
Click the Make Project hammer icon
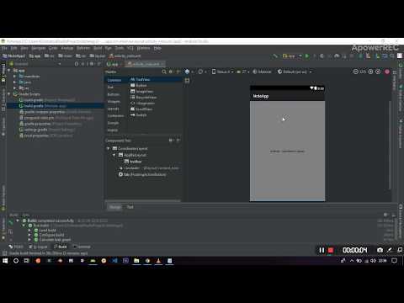tap(275, 56)
